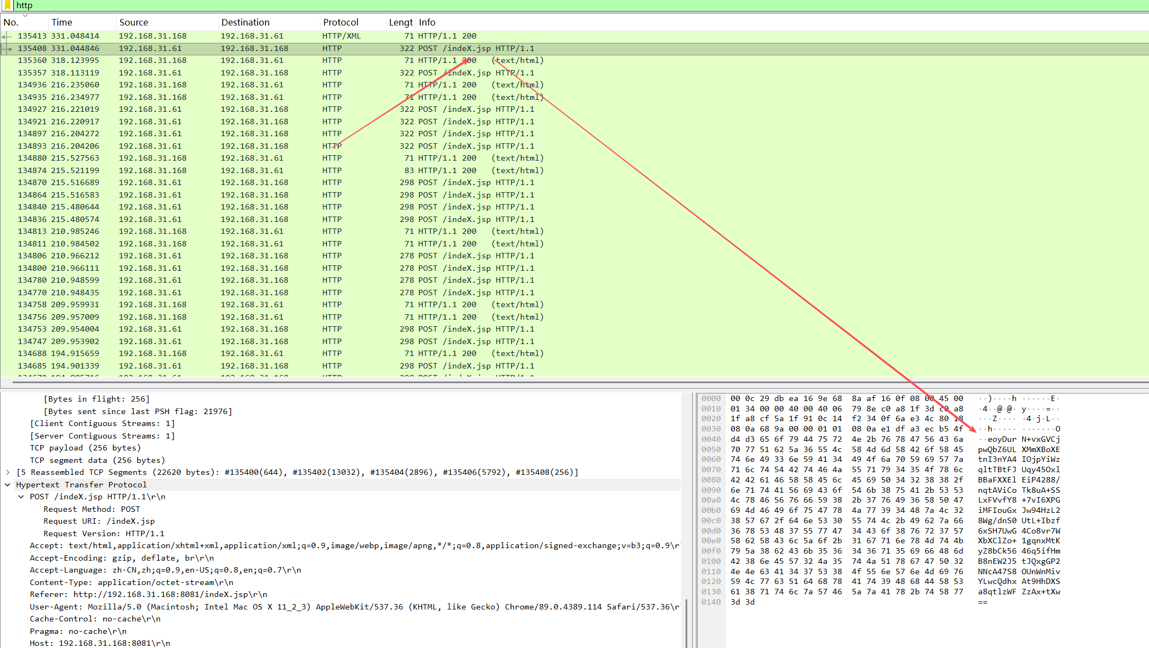Select the Request URI: /indeX.jsp field

click(x=99, y=521)
